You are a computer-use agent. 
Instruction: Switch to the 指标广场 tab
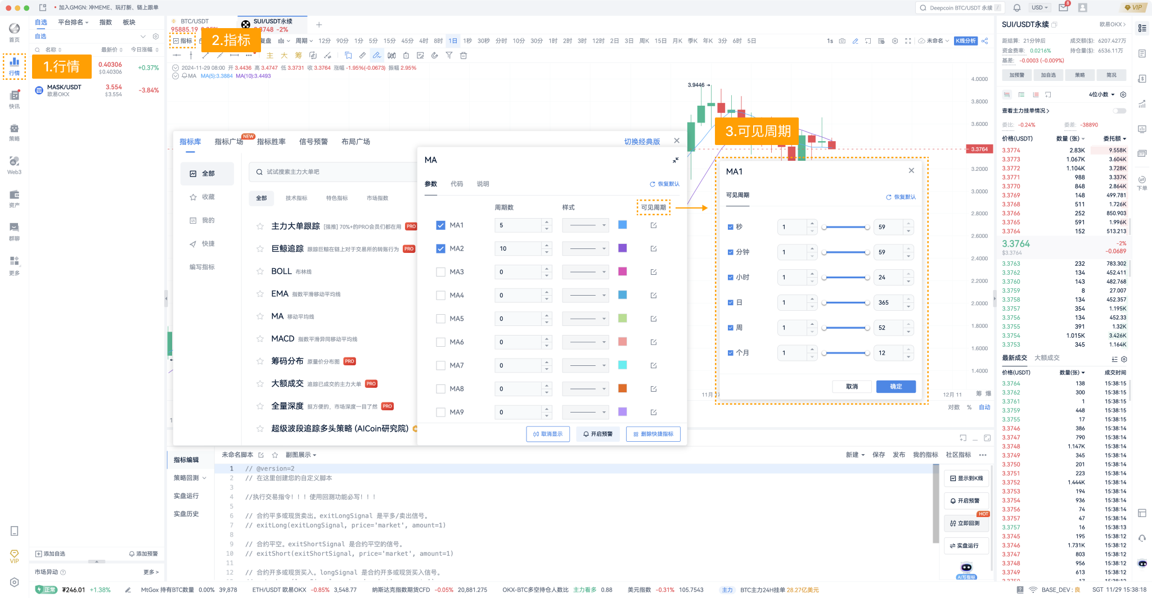click(x=228, y=142)
